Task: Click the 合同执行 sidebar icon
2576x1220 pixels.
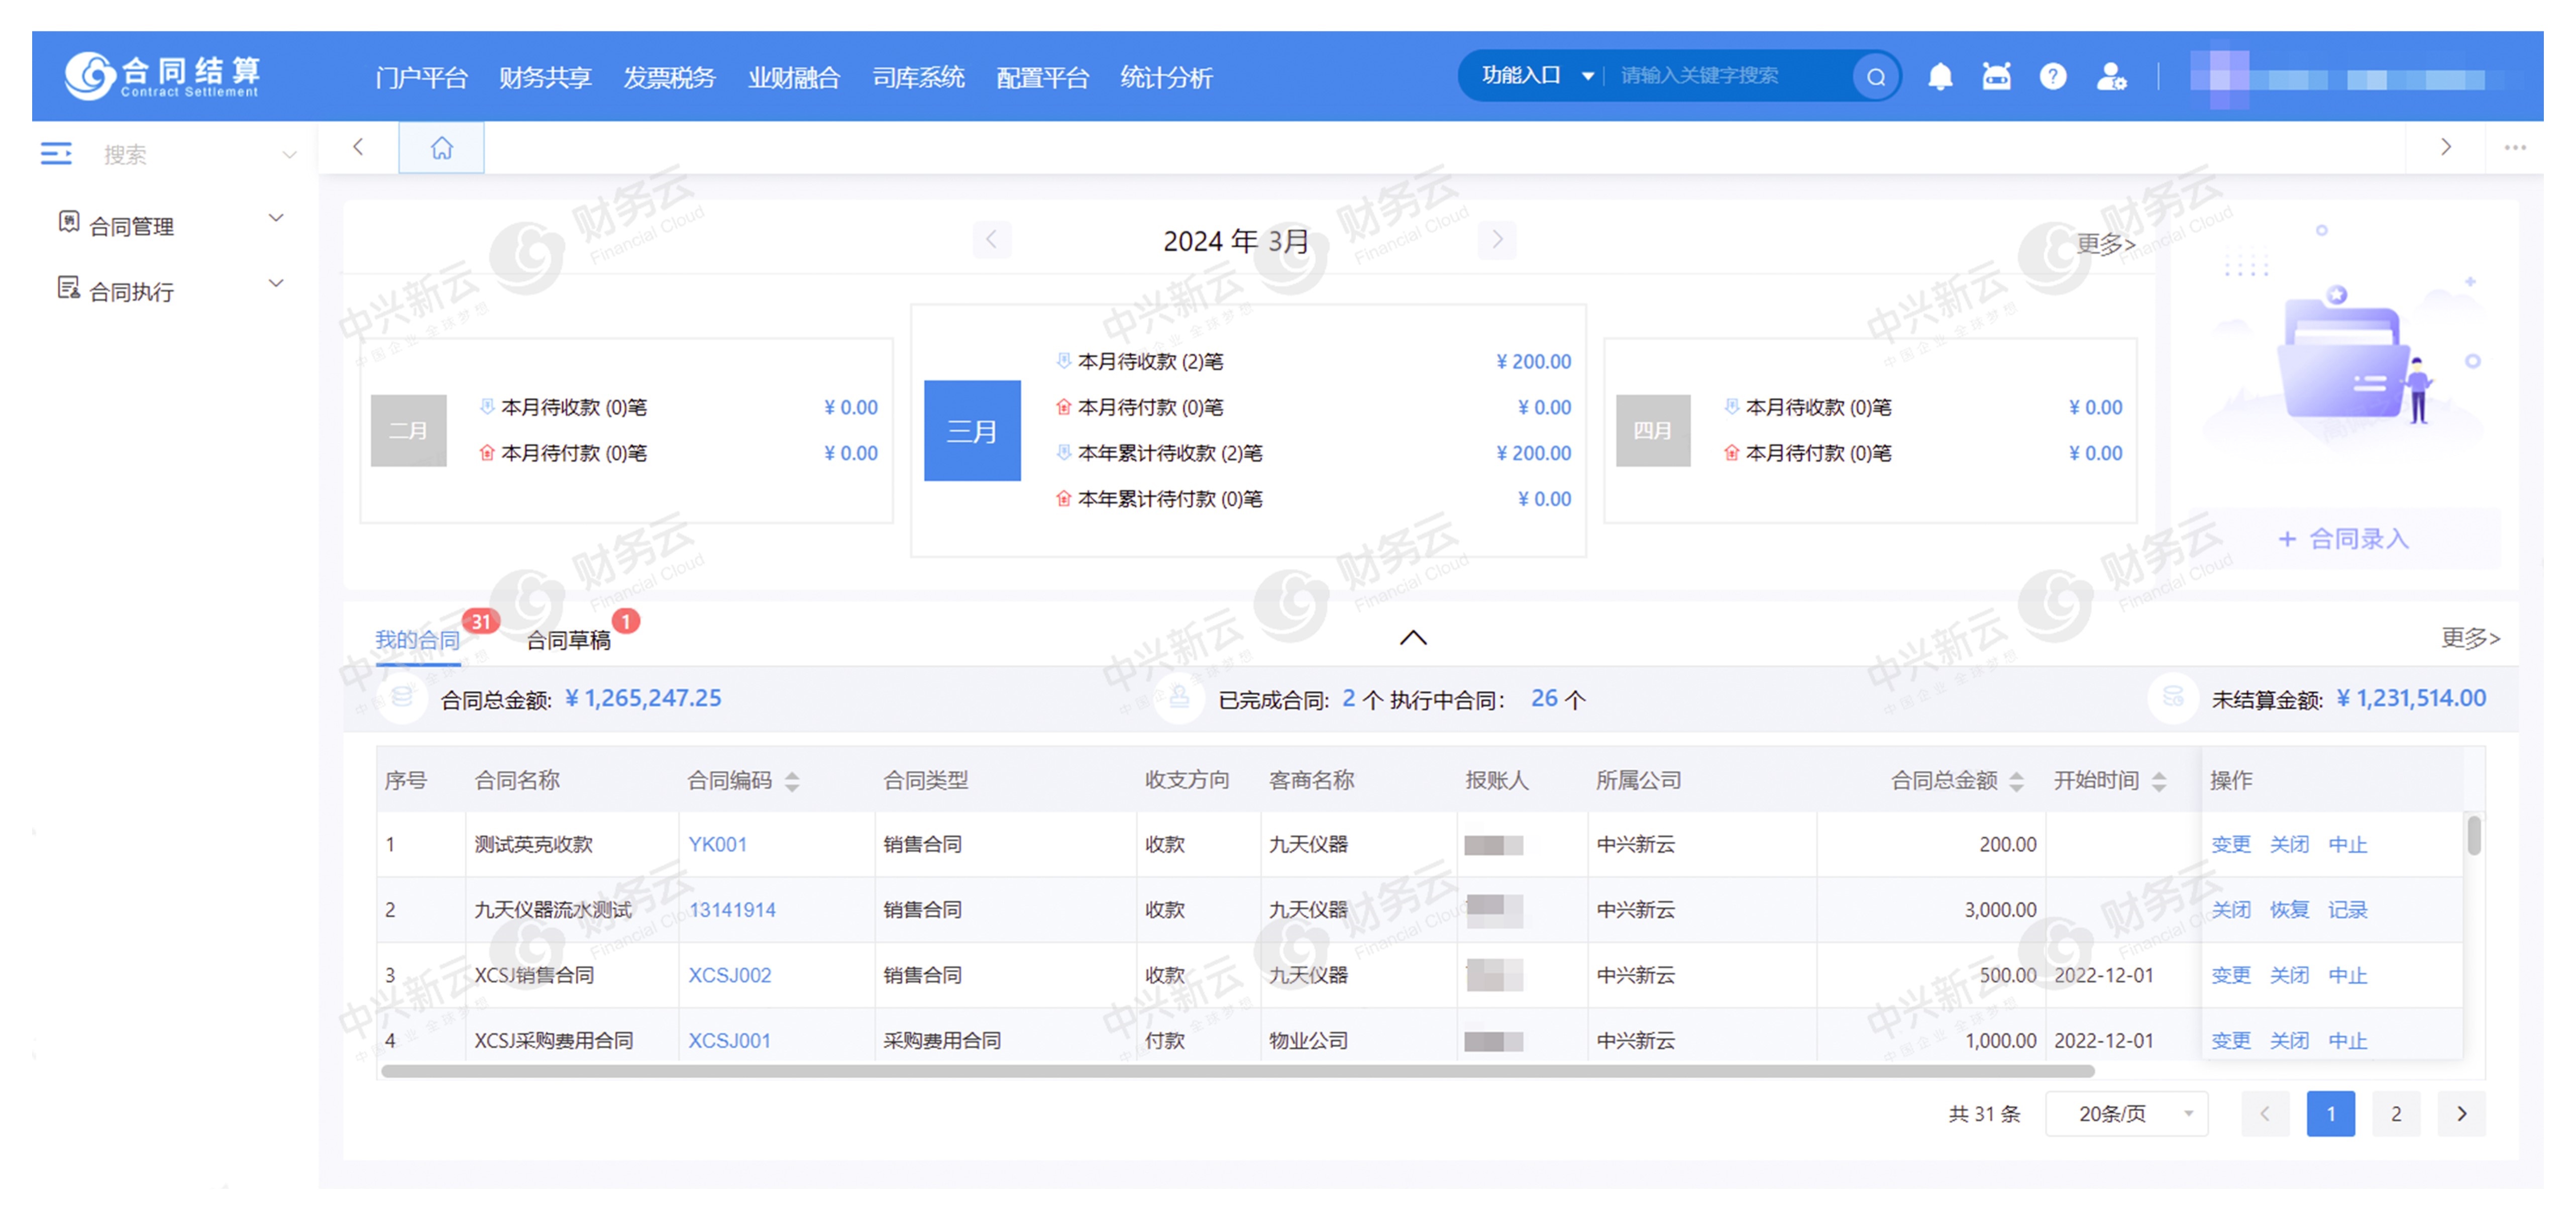Action: coord(68,289)
